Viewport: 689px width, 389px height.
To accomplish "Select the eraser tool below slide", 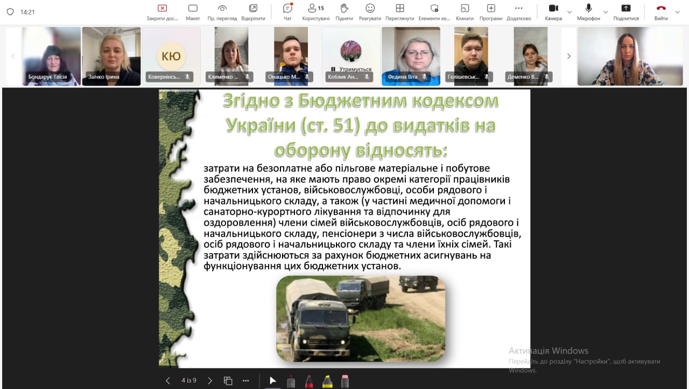I will coord(345,381).
